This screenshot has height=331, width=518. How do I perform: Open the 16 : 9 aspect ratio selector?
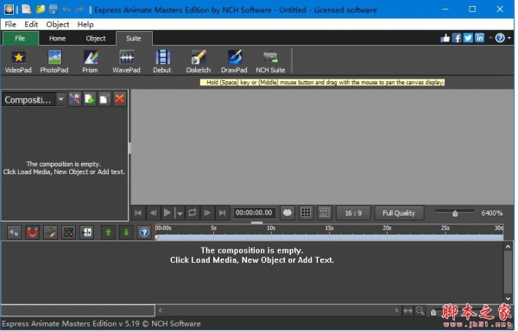(x=353, y=213)
